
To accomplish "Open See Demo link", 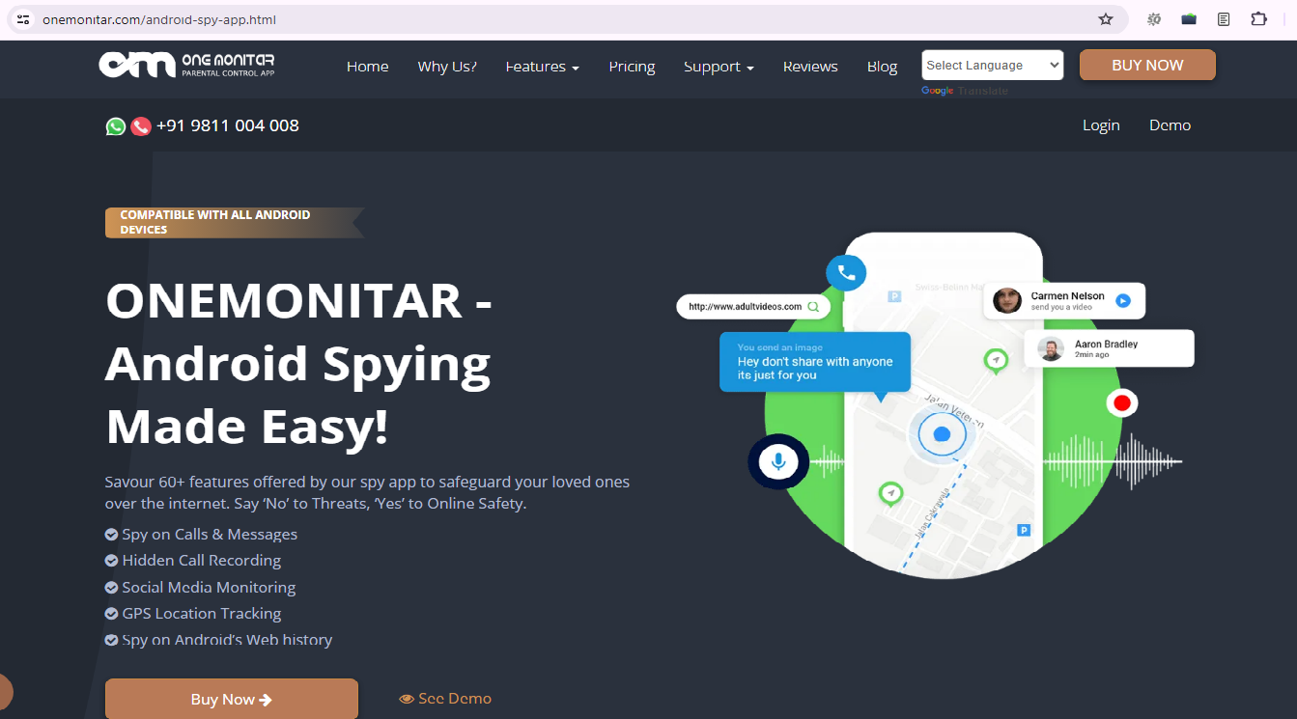I will tap(445, 698).
